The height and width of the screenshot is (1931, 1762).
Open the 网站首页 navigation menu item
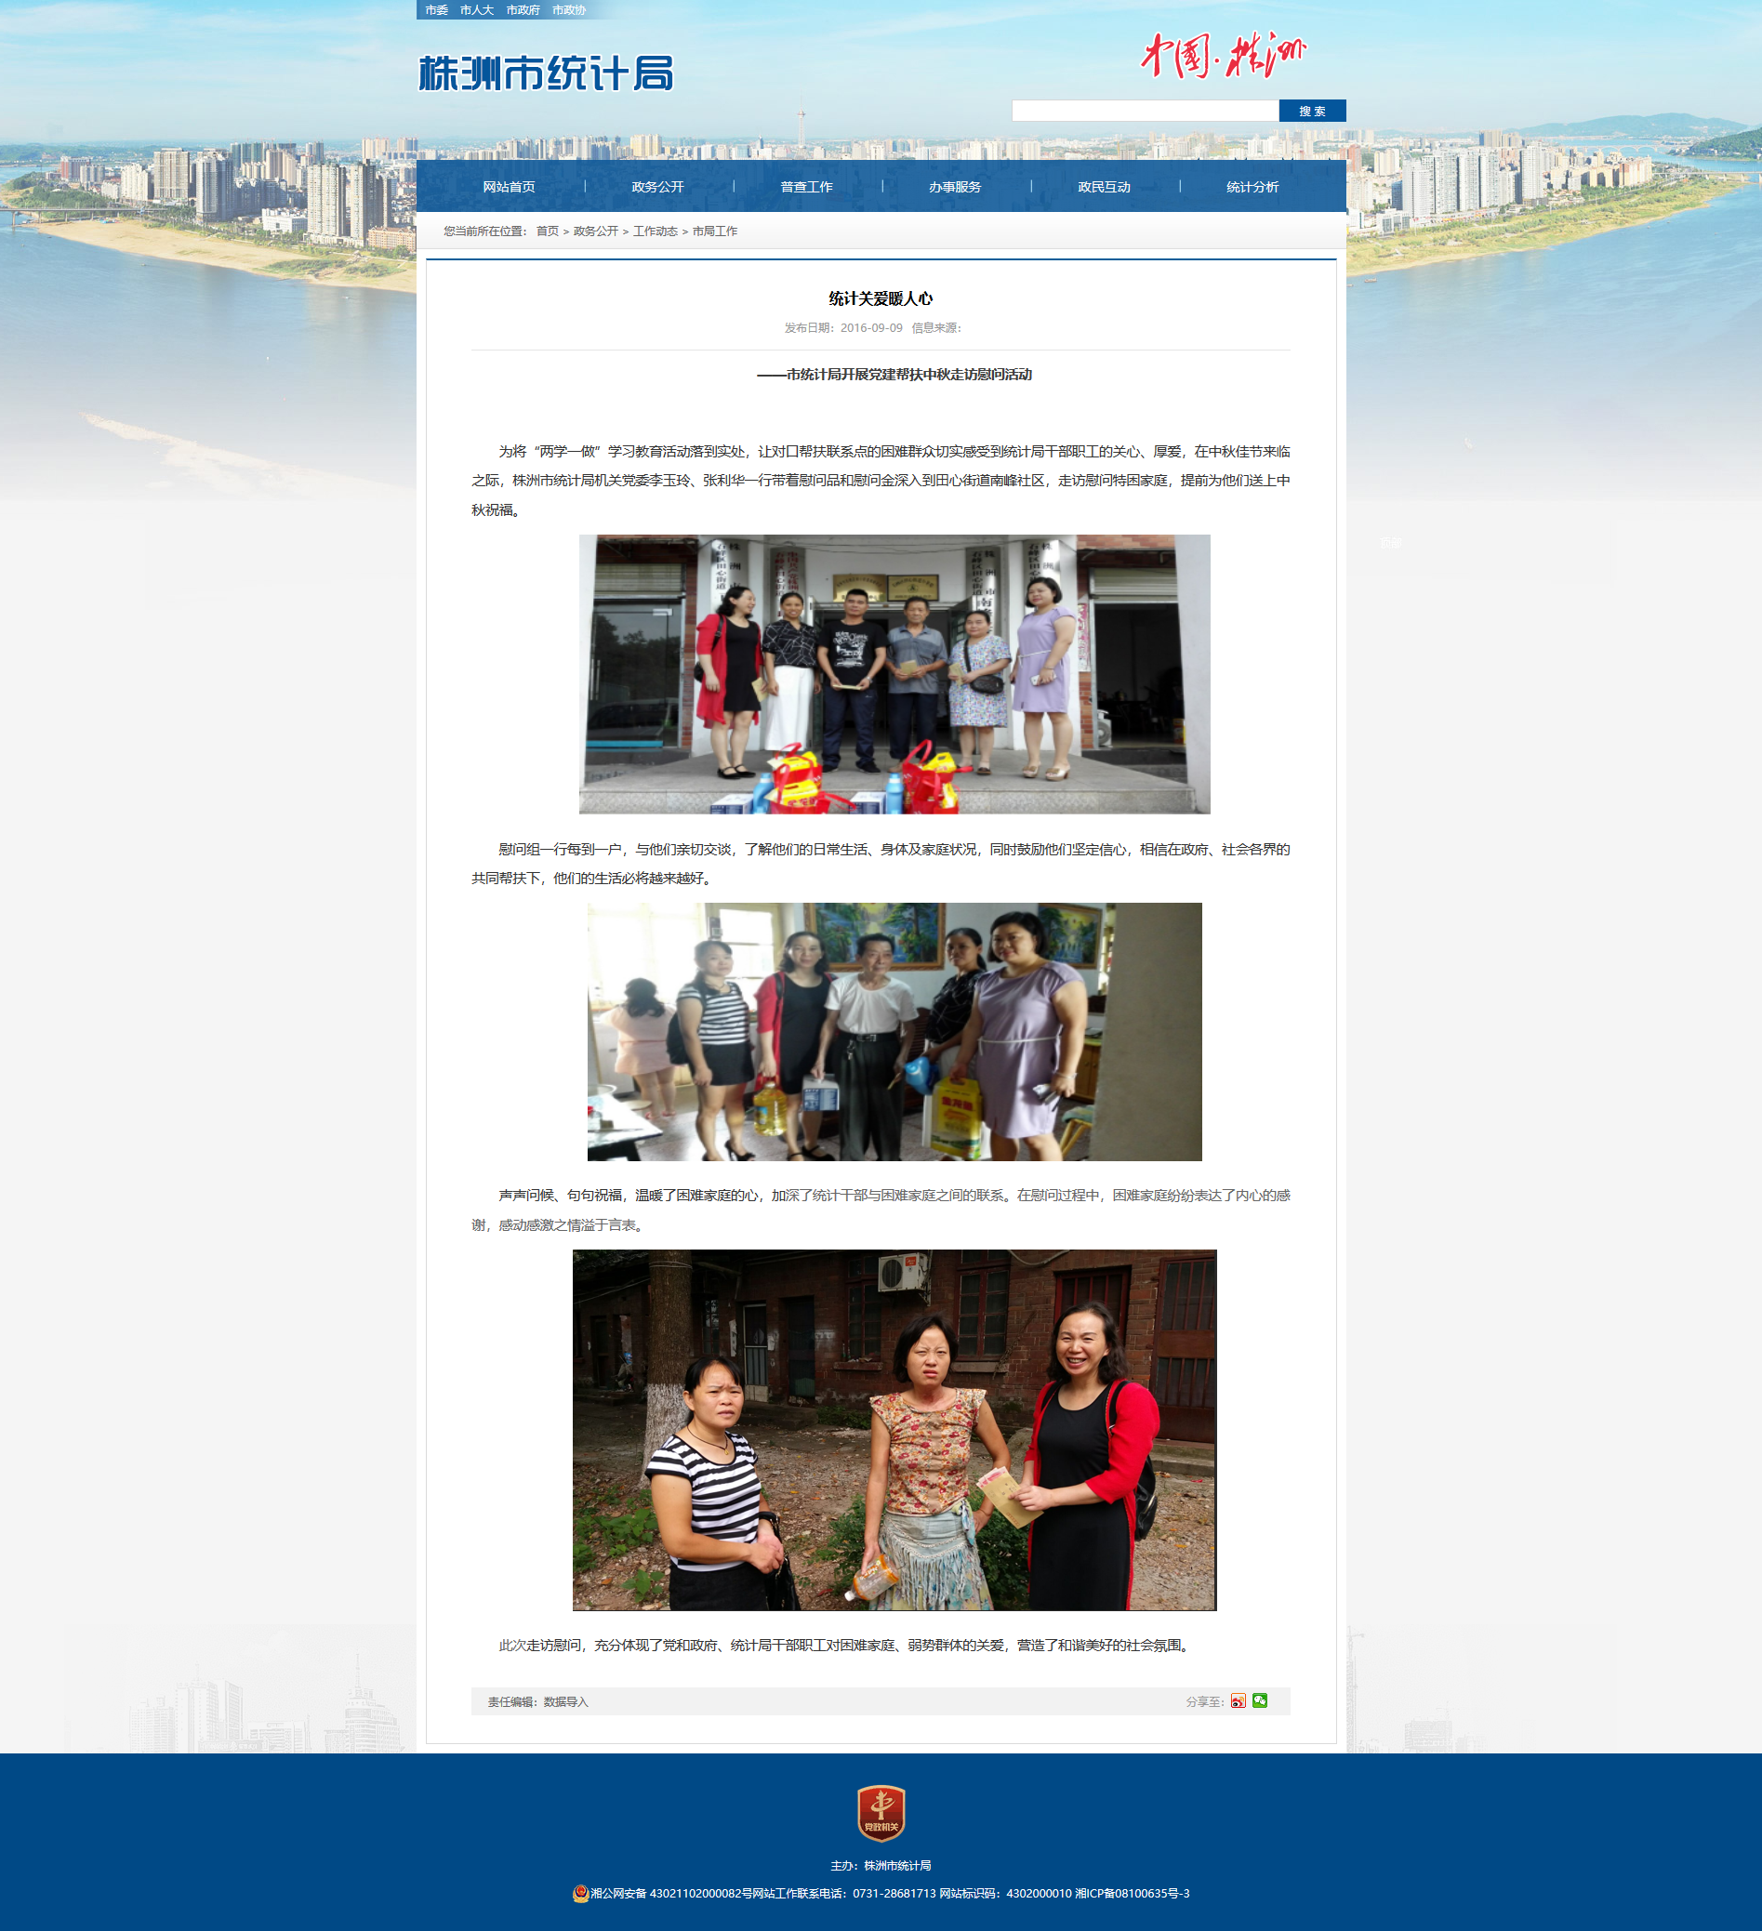pos(509,187)
